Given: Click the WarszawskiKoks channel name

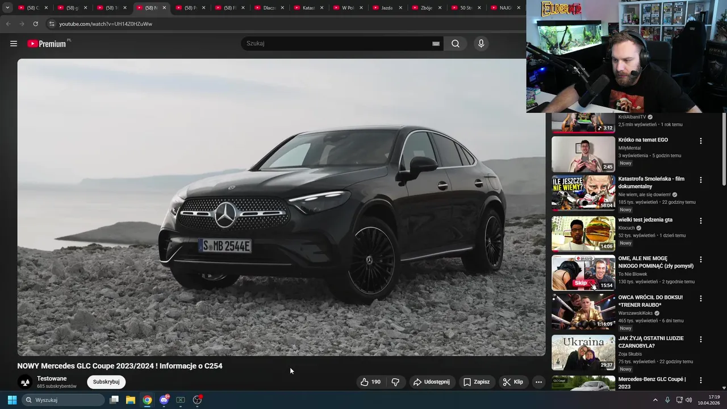Looking at the screenshot, I should tap(636, 313).
